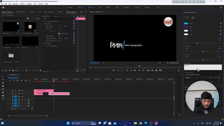Toggle snap magnet in timeline
This screenshot has height=126, width=224.
click(13, 80)
